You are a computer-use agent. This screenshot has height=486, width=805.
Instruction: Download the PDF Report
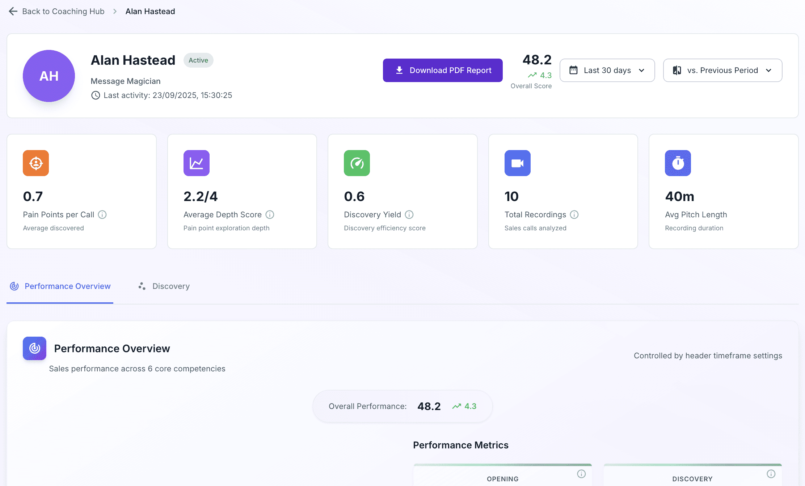pos(443,70)
